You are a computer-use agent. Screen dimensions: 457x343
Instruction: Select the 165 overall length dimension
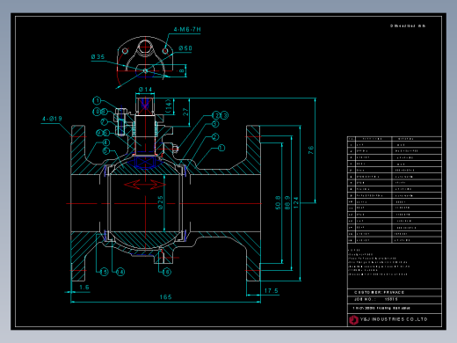point(165,297)
